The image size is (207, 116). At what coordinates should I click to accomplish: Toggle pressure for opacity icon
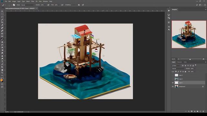click(48, 5)
